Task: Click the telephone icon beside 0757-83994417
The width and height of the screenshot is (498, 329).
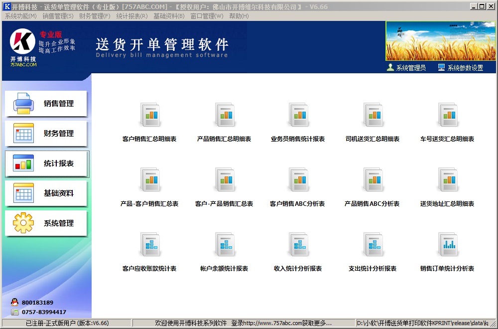Action: pos(14,312)
